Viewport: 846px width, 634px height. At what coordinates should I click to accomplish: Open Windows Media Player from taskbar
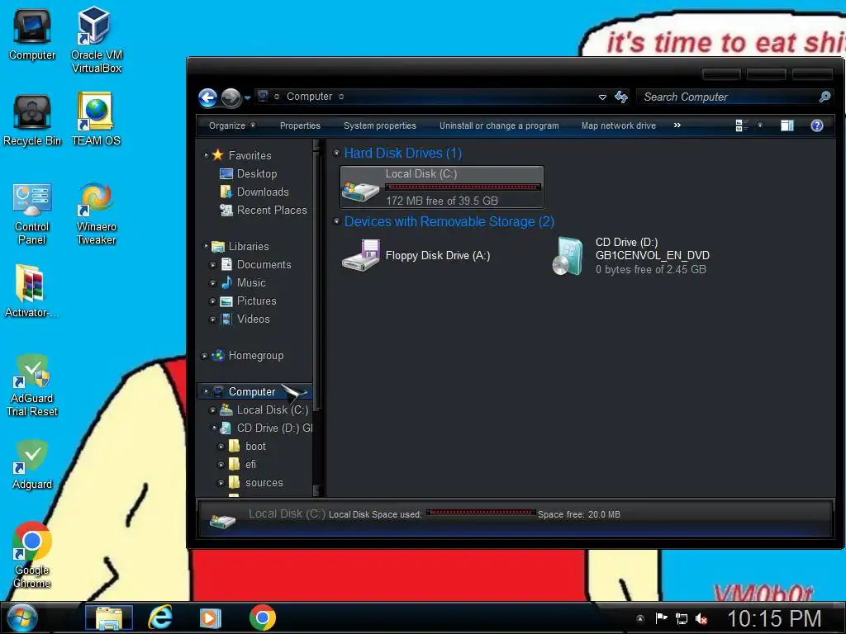coord(210,617)
